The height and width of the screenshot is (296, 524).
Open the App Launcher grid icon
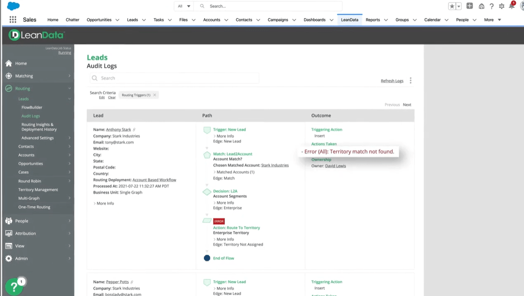tap(13, 20)
